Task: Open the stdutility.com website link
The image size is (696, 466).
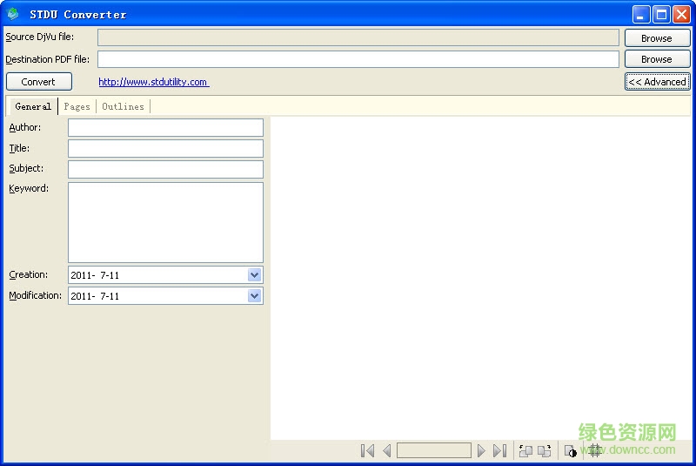Action: pos(154,82)
